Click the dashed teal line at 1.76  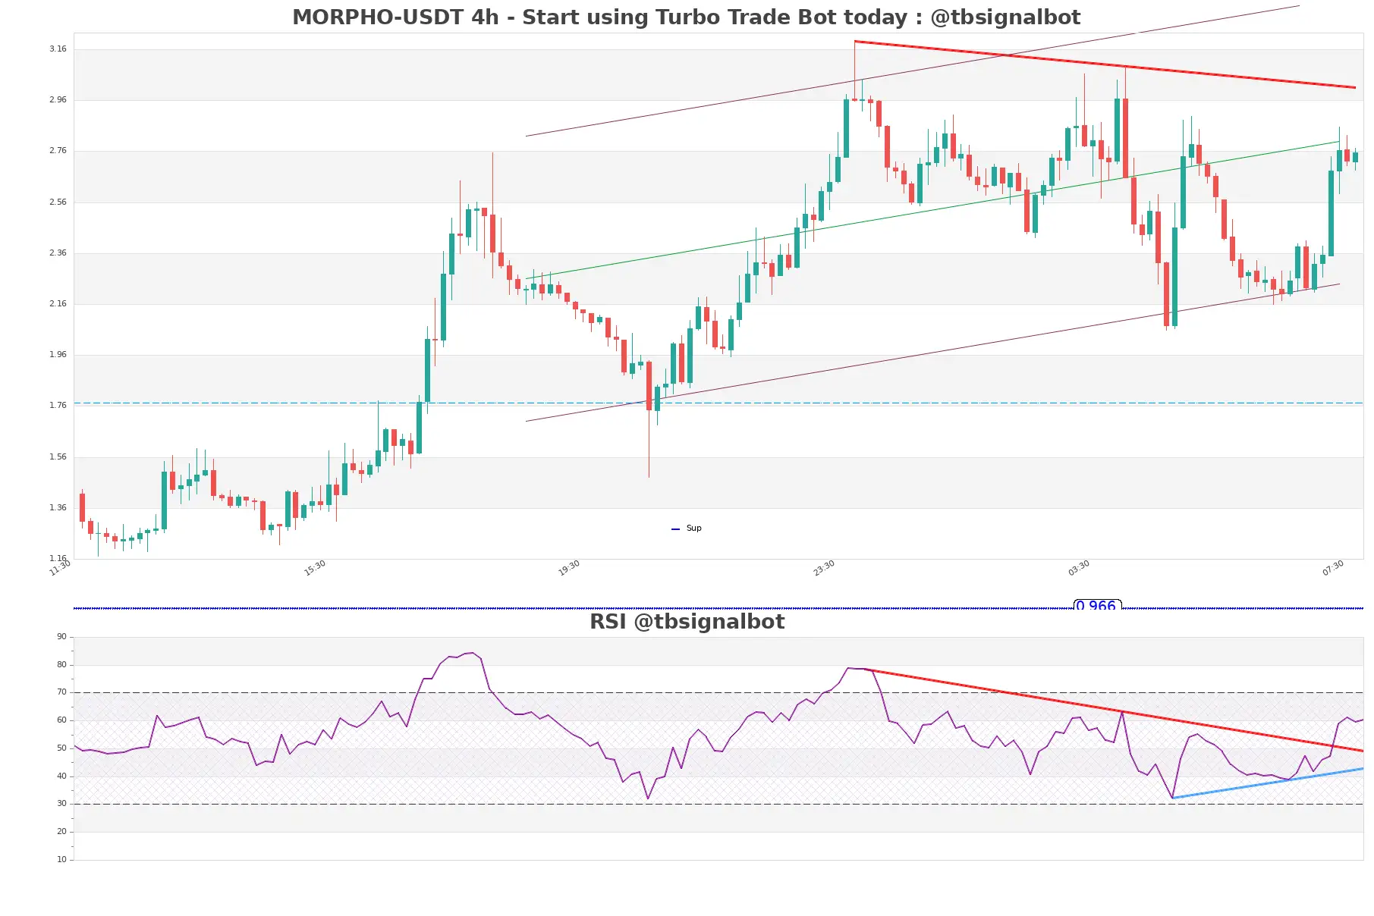coord(718,403)
